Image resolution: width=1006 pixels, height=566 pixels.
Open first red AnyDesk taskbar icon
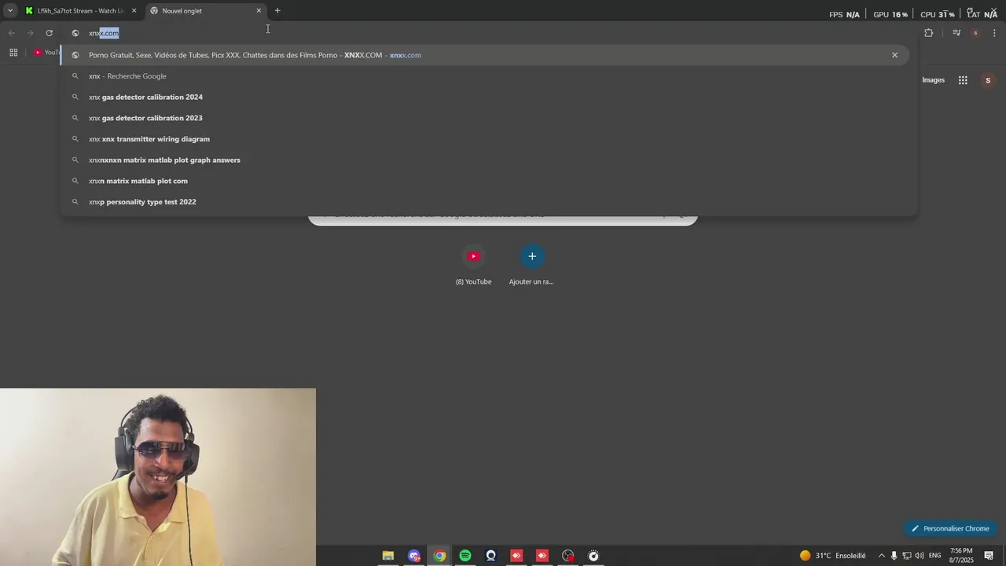[x=516, y=556]
